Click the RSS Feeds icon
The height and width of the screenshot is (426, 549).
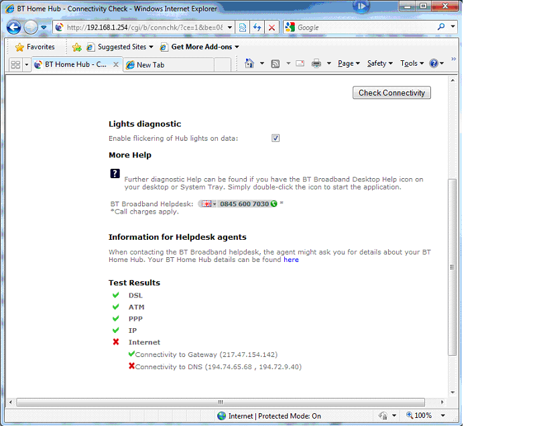pyautogui.click(x=276, y=64)
